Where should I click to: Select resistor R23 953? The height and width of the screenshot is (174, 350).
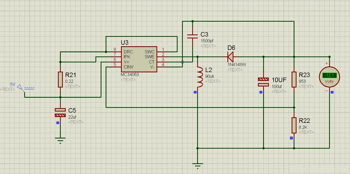tap(294, 80)
